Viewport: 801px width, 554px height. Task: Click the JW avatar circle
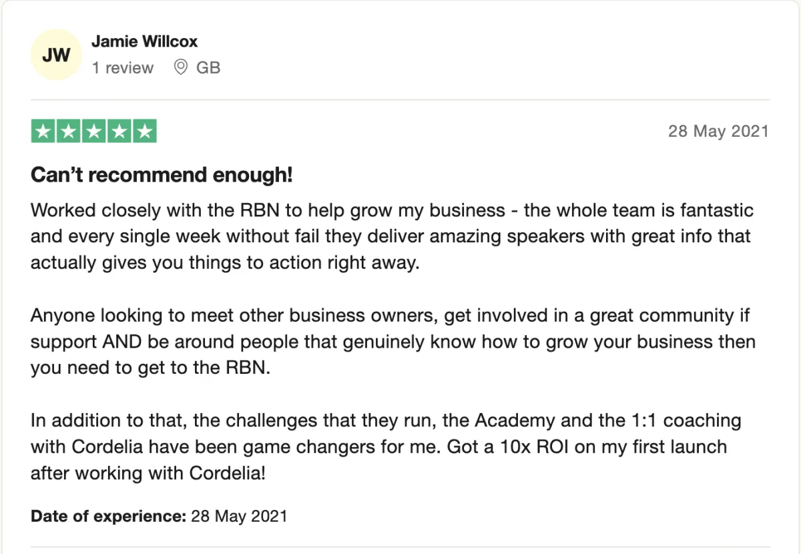(x=56, y=55)
